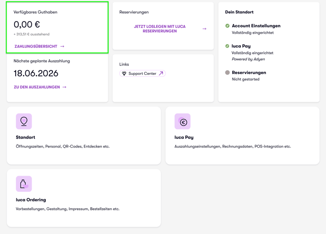326x234 pixels.
Task: Click the Verfügbares Guthaben heading
Action: (36, 12)
